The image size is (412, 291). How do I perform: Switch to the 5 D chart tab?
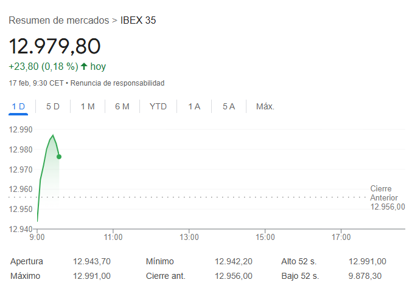coord(53,106)
